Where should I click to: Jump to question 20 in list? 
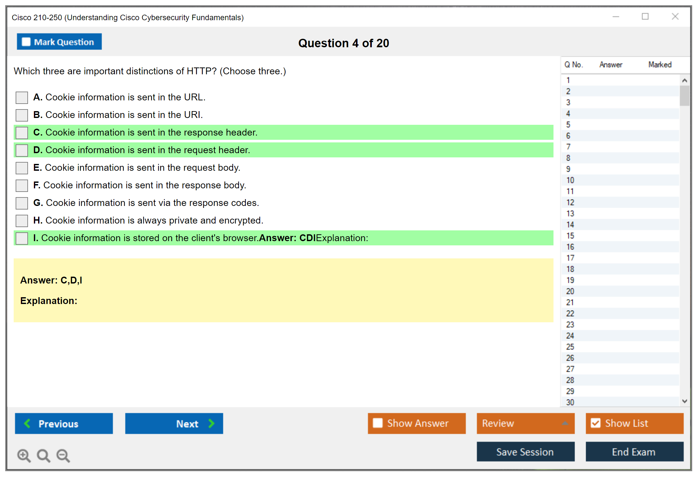coord(570,291)
